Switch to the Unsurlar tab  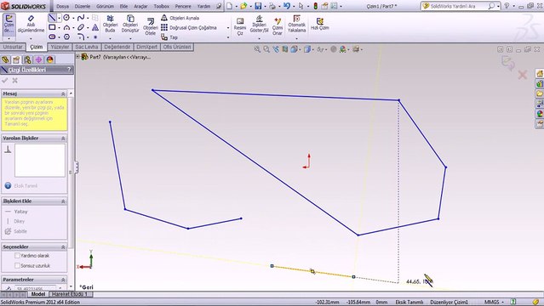pyautogui.click(x=13, y=47)
